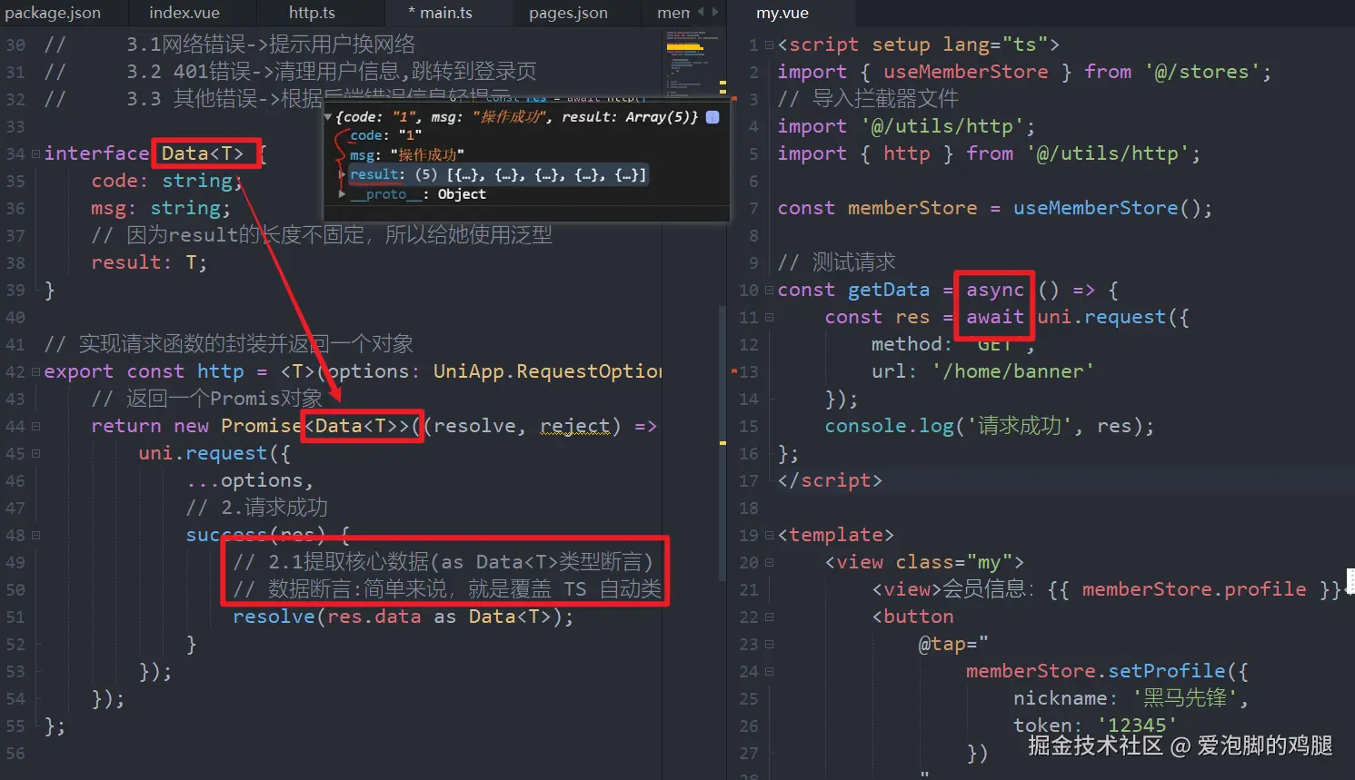Click 'console.log' on line 15
Image resolution: width=1355 pixels, height=780 pixels.
coord(890,426)
